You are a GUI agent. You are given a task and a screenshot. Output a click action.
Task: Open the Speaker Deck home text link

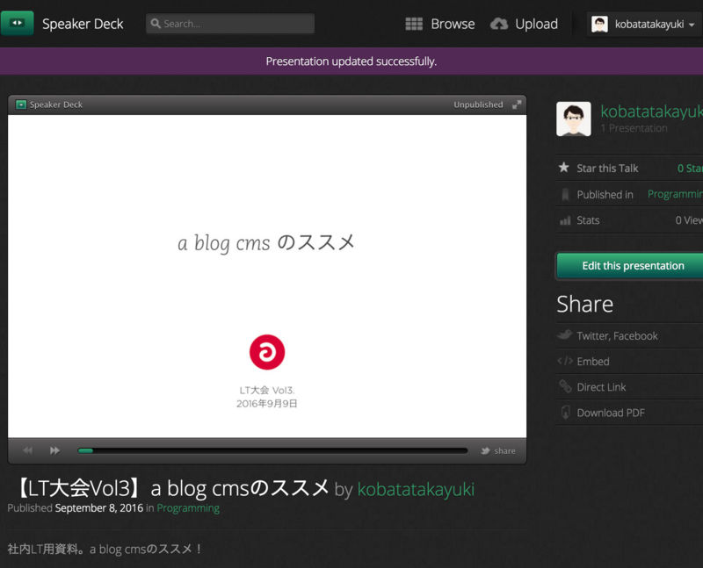tap(83, 24)
